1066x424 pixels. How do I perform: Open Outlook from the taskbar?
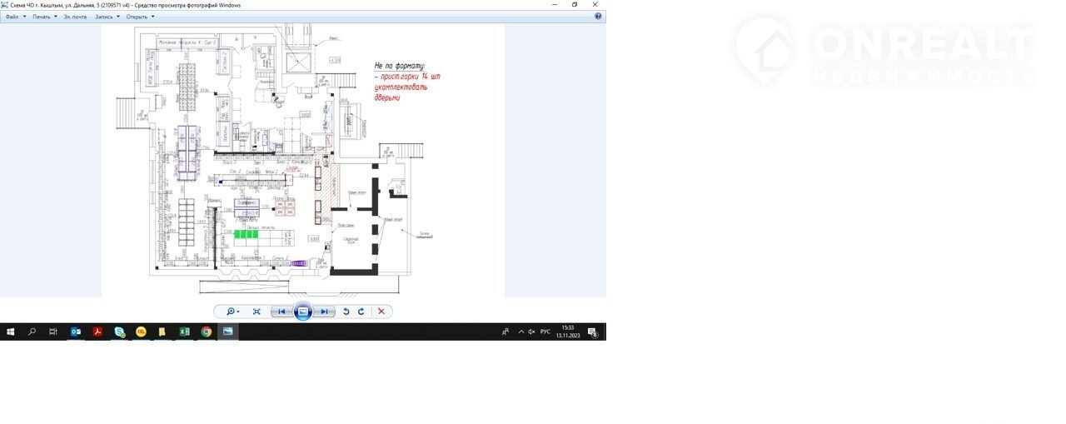[76, 332]
